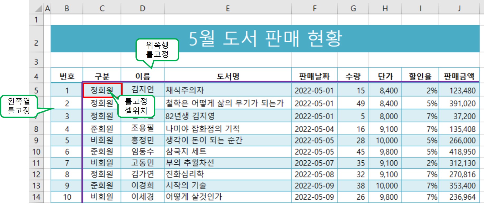Click the sales amount '418,950'

(x=459, y=152)
